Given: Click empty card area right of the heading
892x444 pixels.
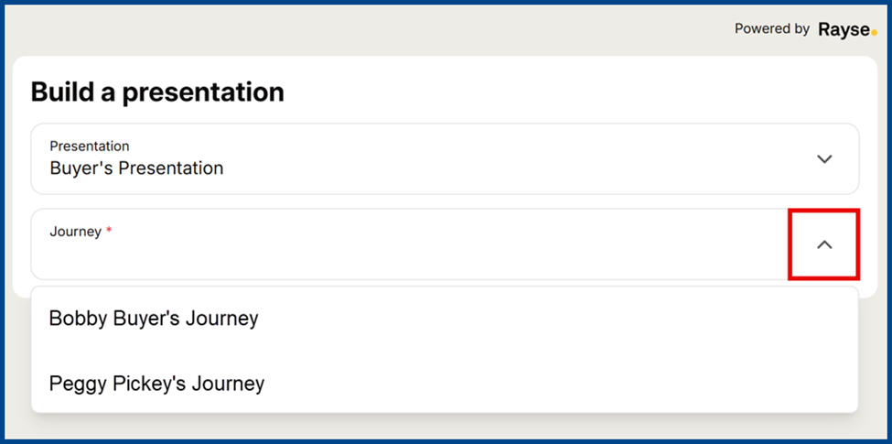Looking at the screenshot, I should tap(567, 92).
